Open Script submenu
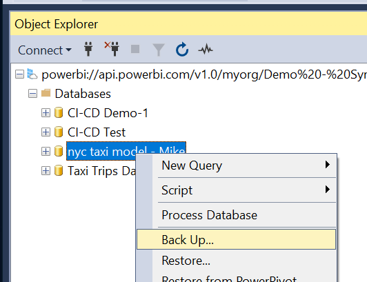367x282 pixels. [237, 190]
